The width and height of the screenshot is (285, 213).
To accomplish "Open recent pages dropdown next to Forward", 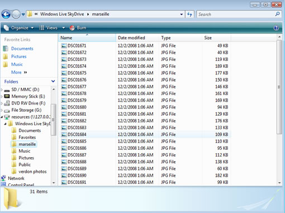I will point(23,15).
